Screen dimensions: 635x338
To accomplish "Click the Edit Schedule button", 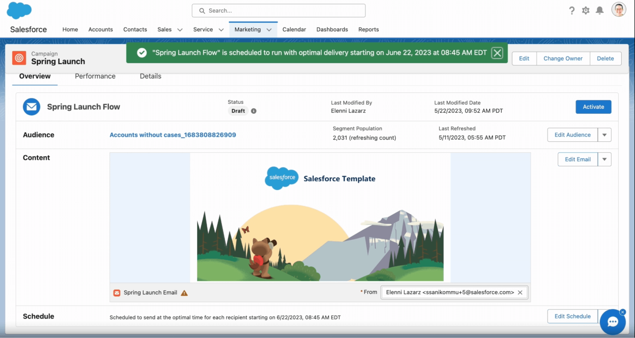I will [573, 316].
